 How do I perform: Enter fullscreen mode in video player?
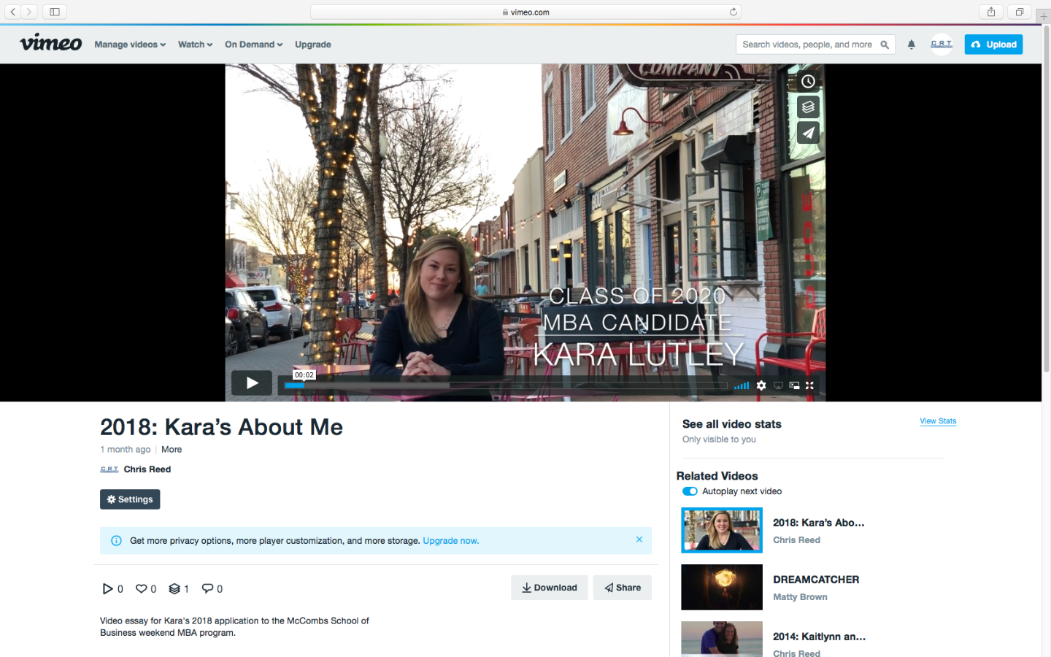[809, 385]
